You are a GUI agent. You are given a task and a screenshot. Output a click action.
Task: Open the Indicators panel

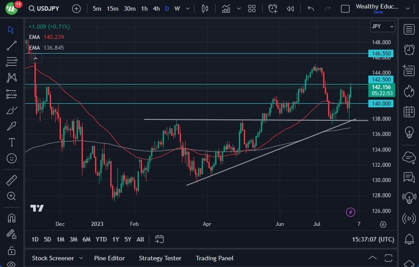click(226, 8)
